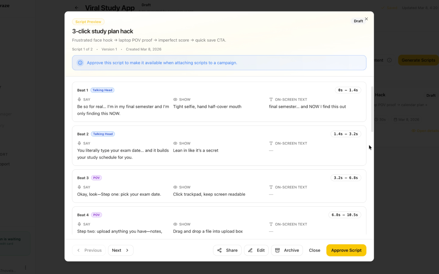Viewport: 439px width, 274px height.
Task: Select the POV badge on Beat 3
Action: [x=96, y=177]
